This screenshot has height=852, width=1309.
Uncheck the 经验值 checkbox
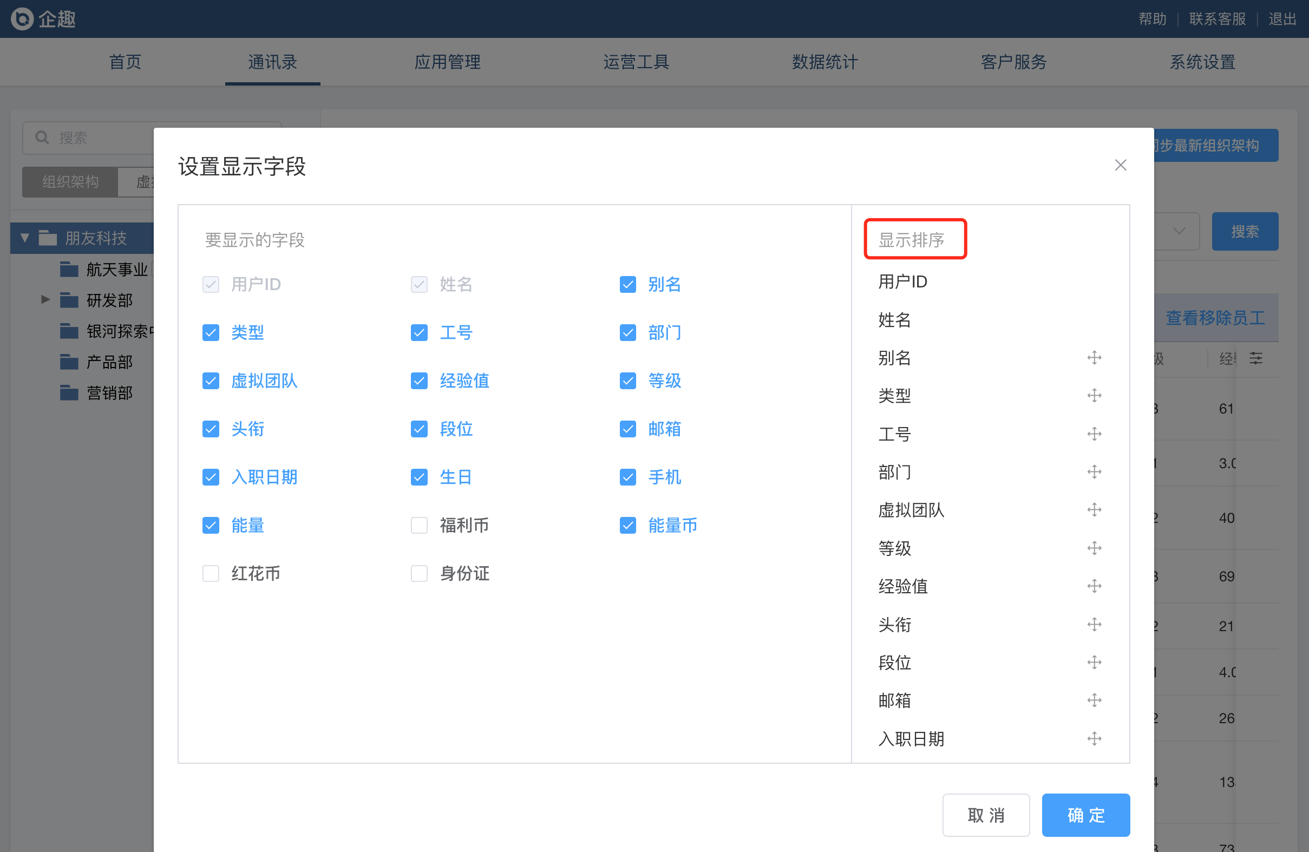click(419, 381)
